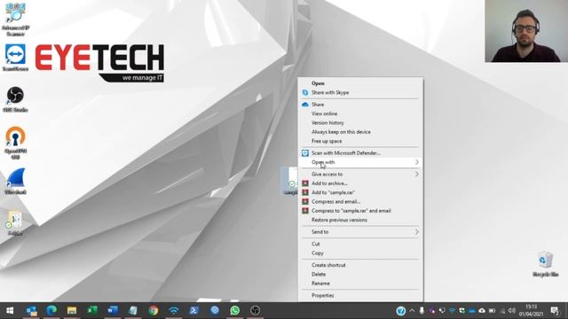
Task: Open the Advanced IP Scanner desktop shortcut
Action: pos(15,19)
